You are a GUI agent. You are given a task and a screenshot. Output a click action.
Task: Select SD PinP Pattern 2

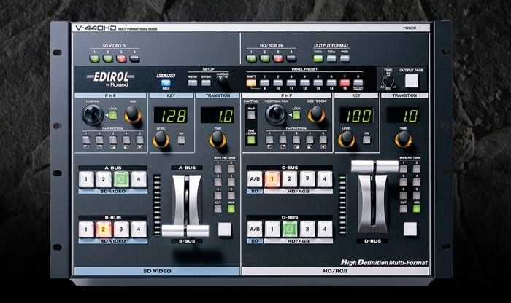pos(99,141)
